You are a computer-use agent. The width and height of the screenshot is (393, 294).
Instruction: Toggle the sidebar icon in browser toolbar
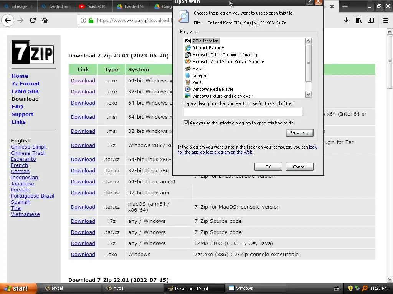[x=371, y=20]
